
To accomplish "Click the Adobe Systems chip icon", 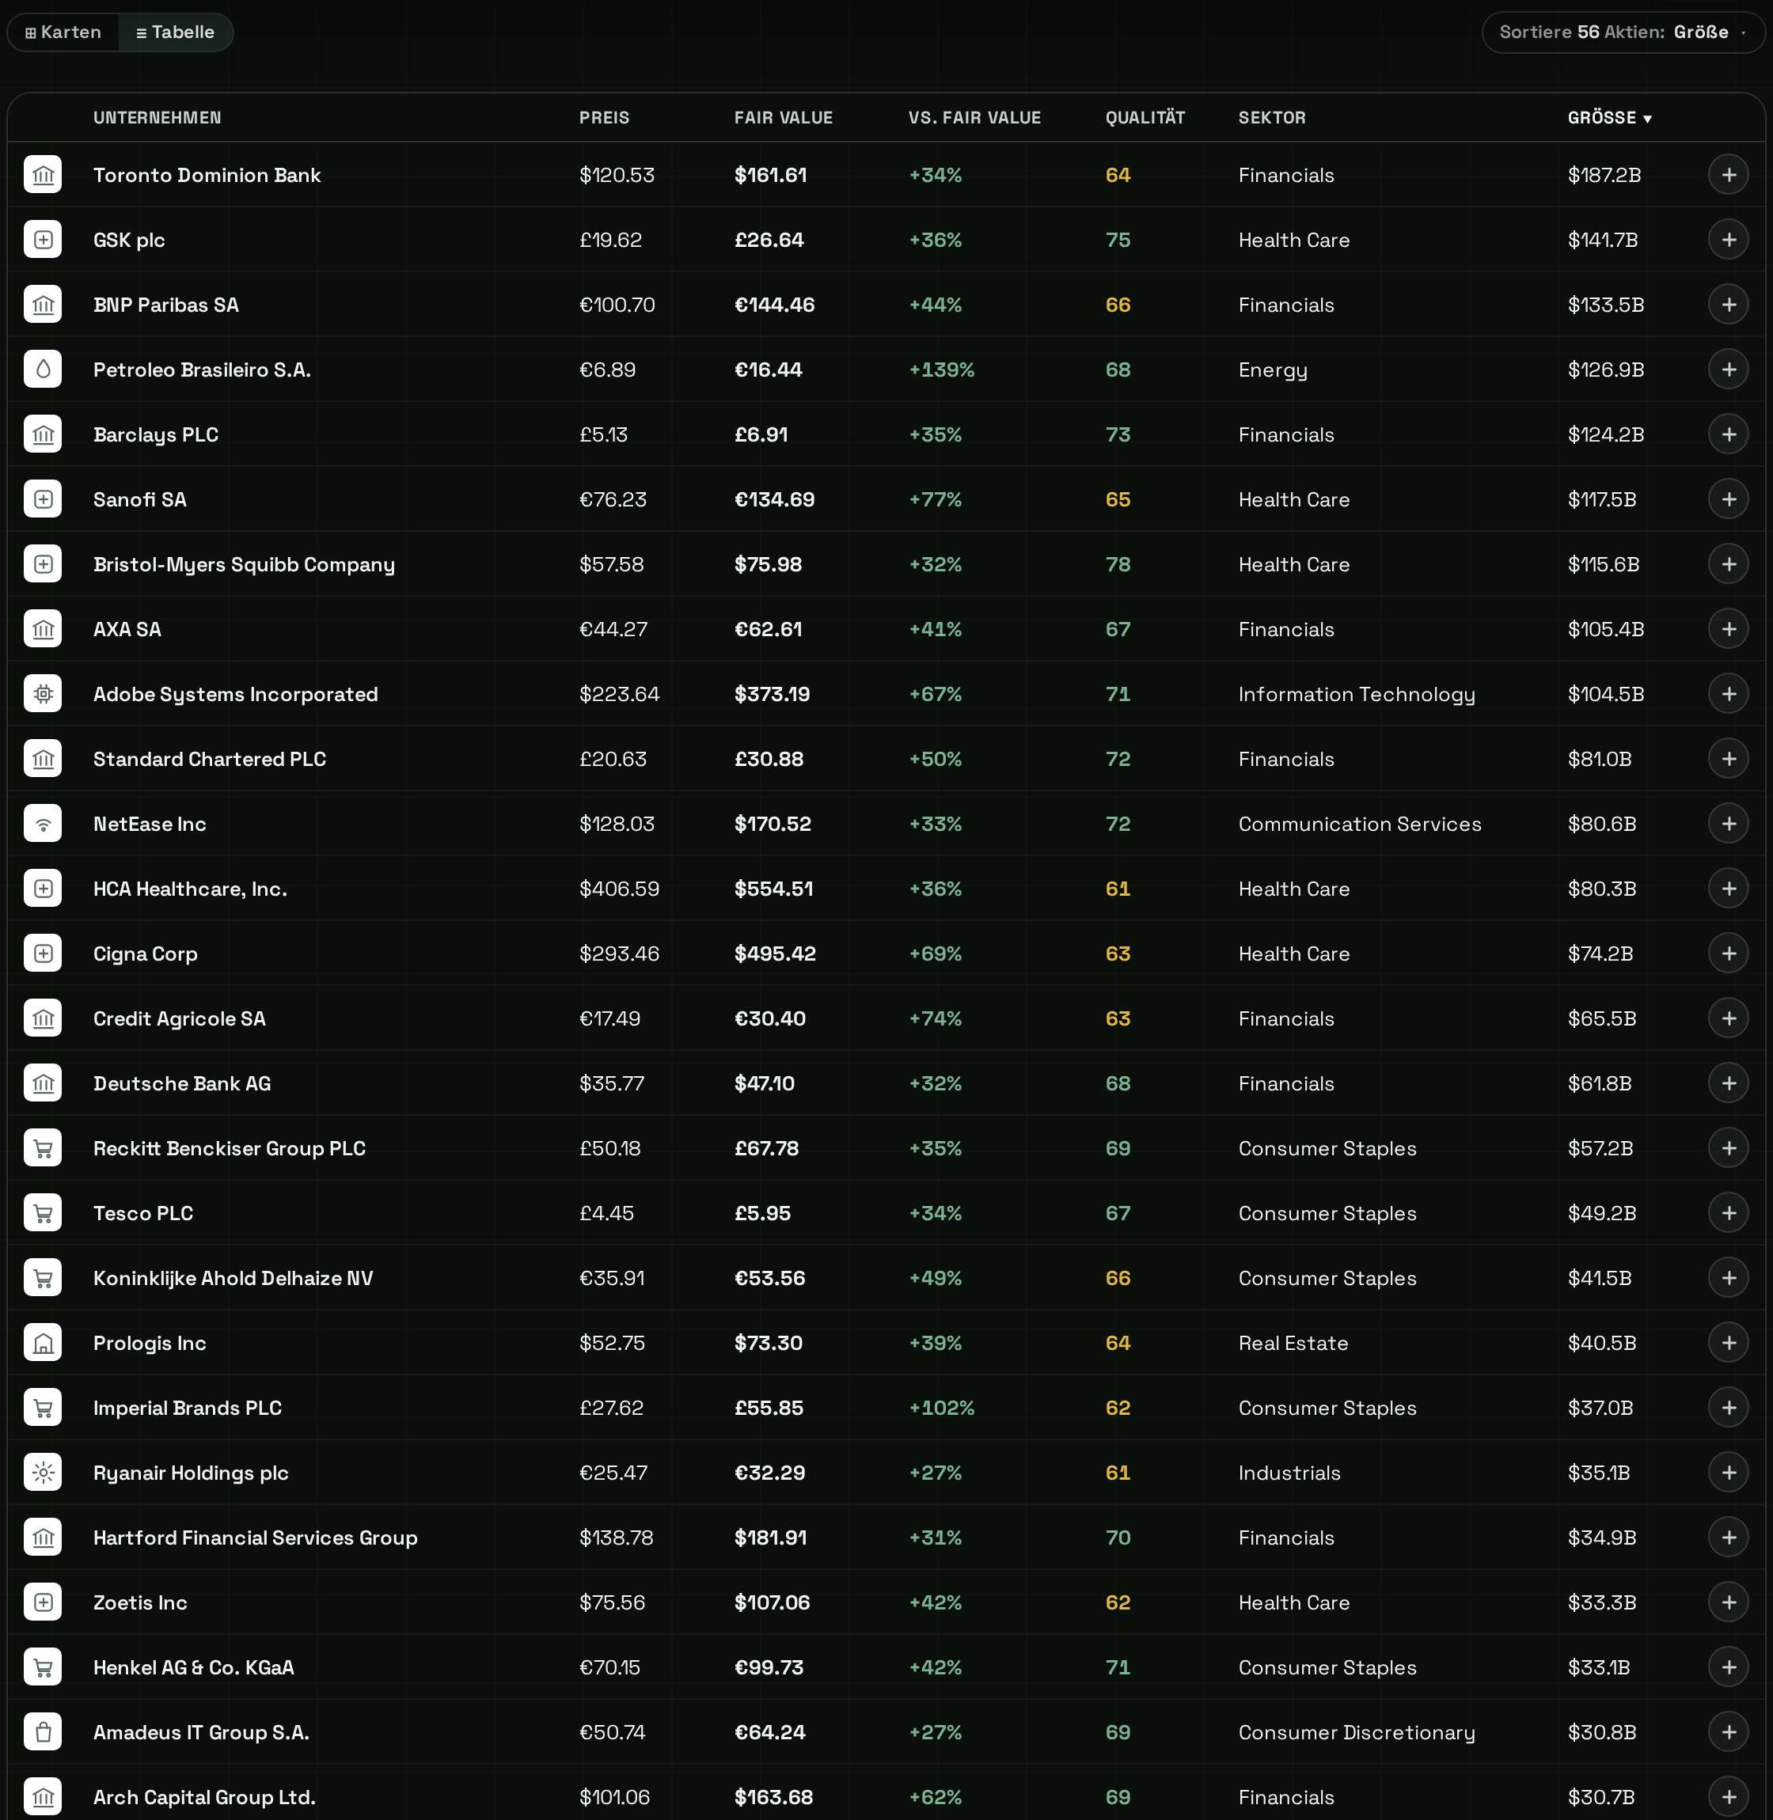I will [43, 695].
